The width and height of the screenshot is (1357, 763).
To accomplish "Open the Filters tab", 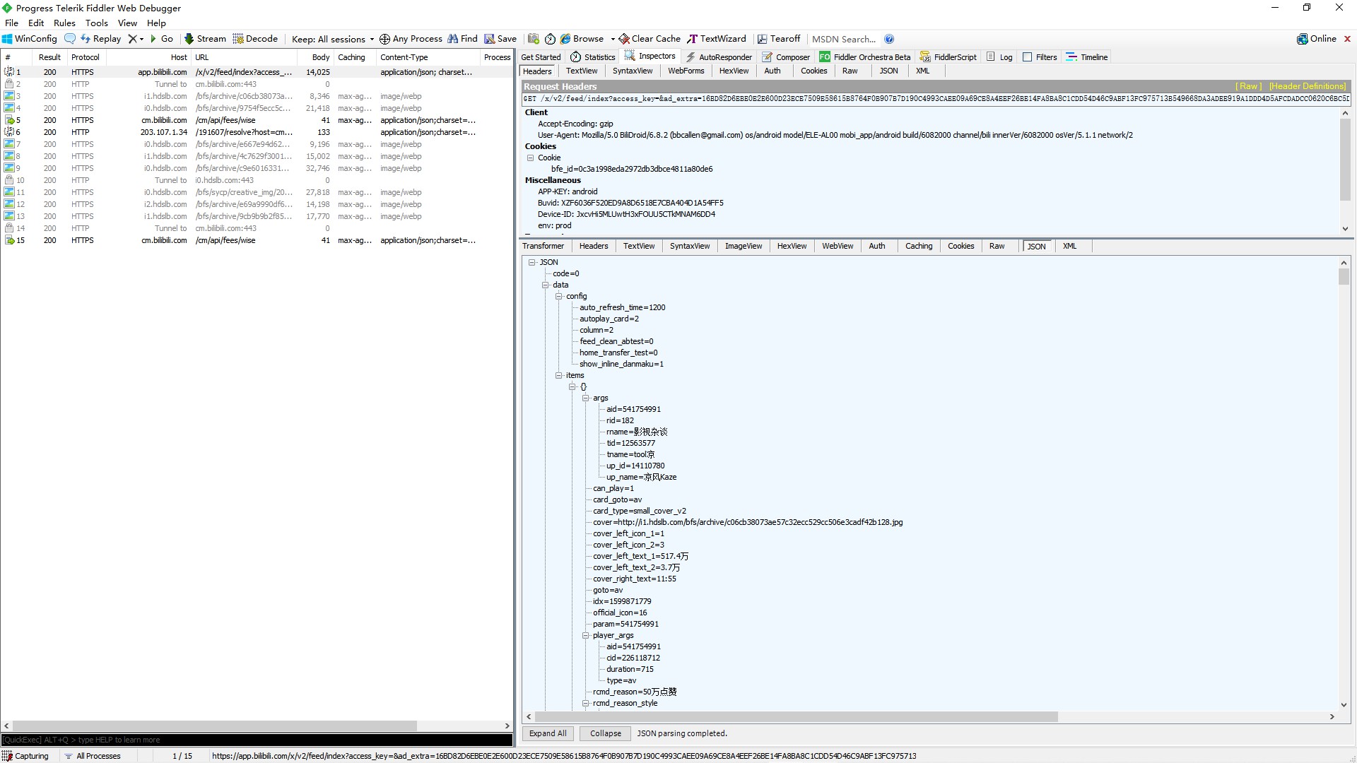I will [1040, 57].
